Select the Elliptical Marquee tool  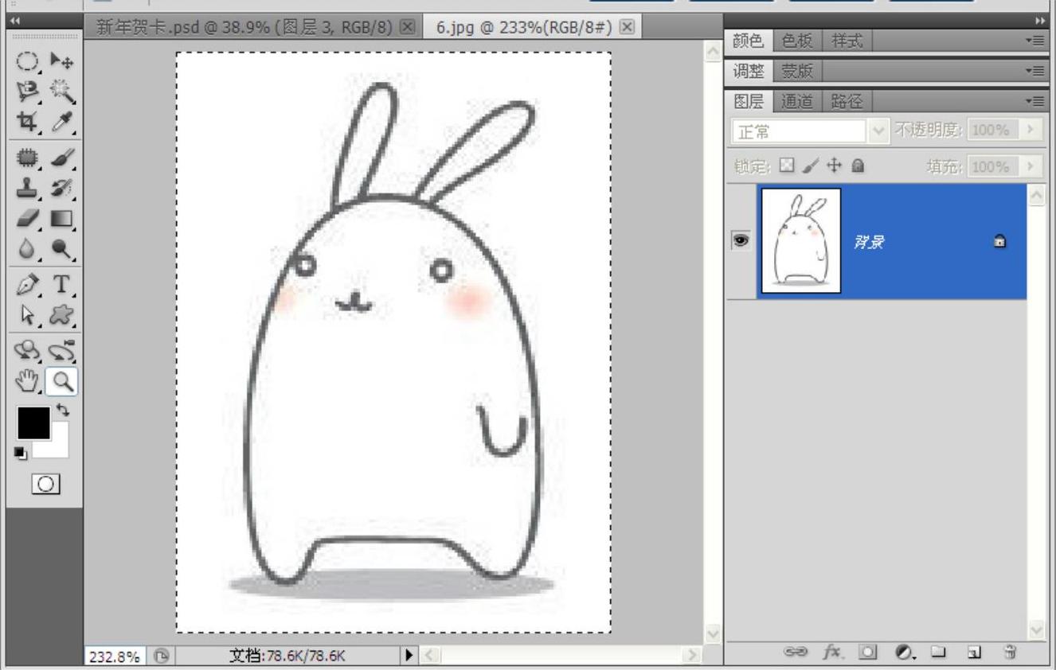(27, 61)
